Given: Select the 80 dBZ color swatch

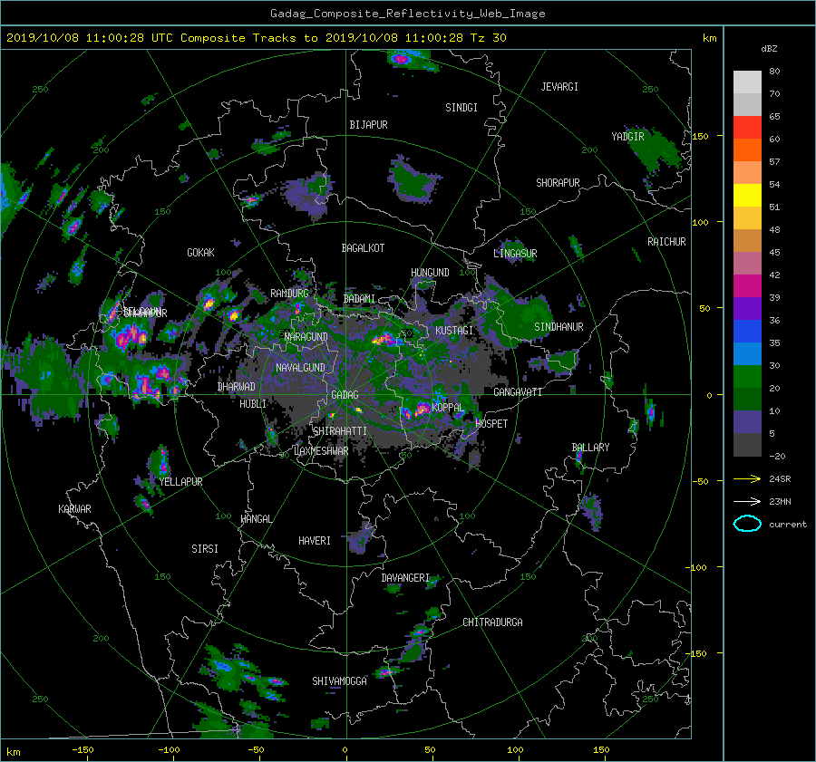Looking at the screenshot, I should [x=747, y=82].
